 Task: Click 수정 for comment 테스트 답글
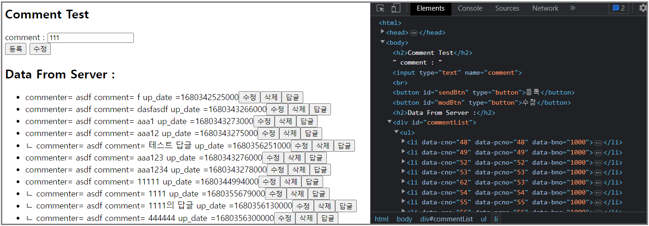click(301, 146)
